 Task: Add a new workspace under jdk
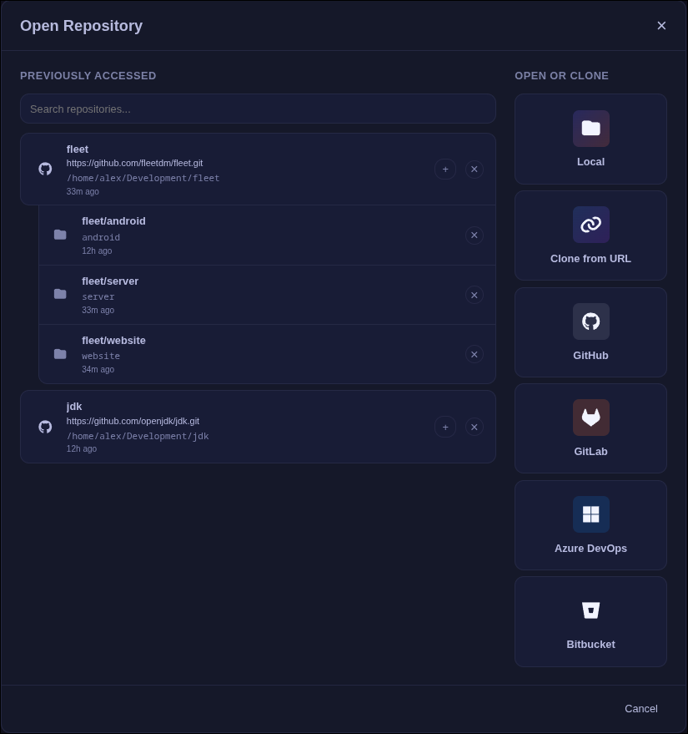(x=445, y=427)
